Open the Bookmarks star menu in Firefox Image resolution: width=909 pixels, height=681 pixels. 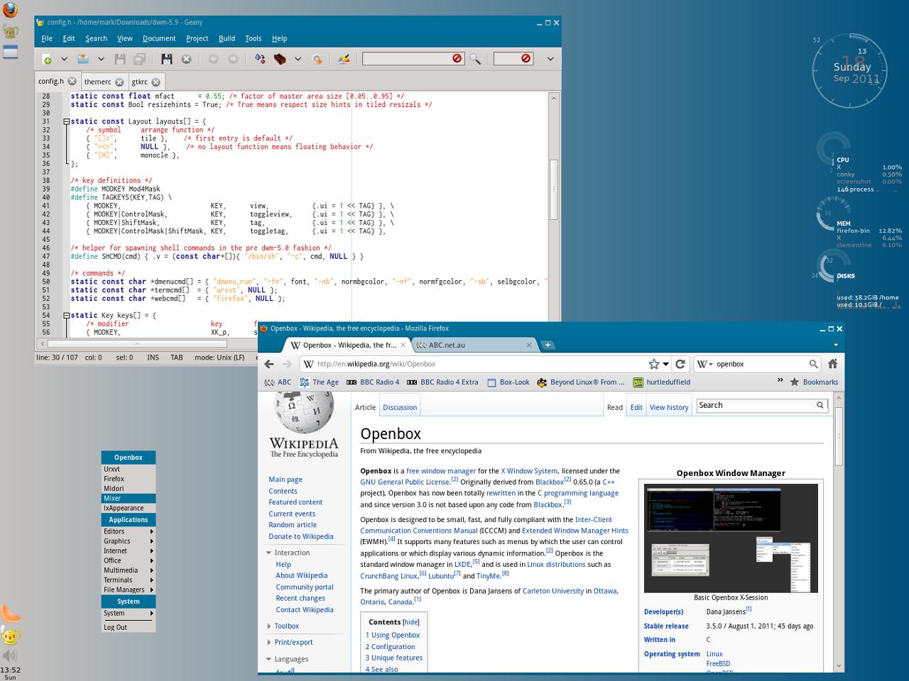click(813, 382)
